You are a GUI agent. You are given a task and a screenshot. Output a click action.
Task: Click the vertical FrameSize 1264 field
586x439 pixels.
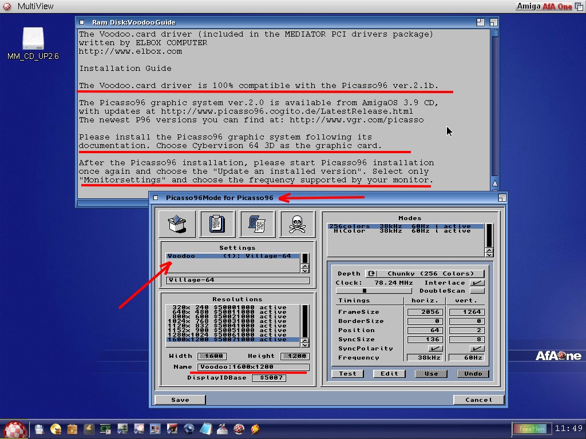(x=467, y=312)
